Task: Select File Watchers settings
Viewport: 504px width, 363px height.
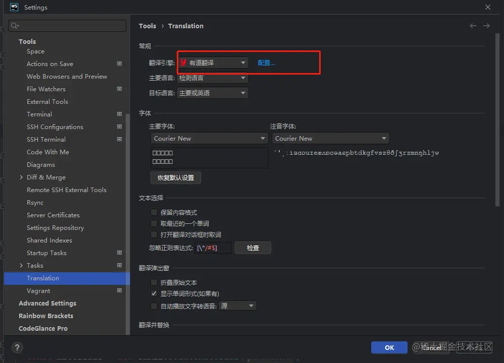Action: click(x=46, y=89)
